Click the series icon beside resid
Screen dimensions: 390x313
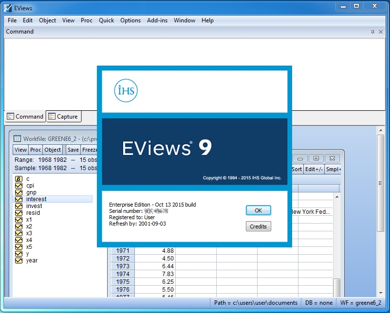point(19,213)
